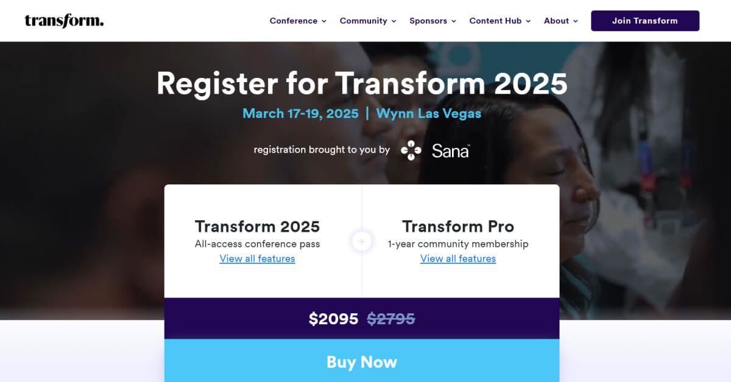Click the Join Transform button
This screenshot has height=382, width=731.
click(x=644, y=20)
